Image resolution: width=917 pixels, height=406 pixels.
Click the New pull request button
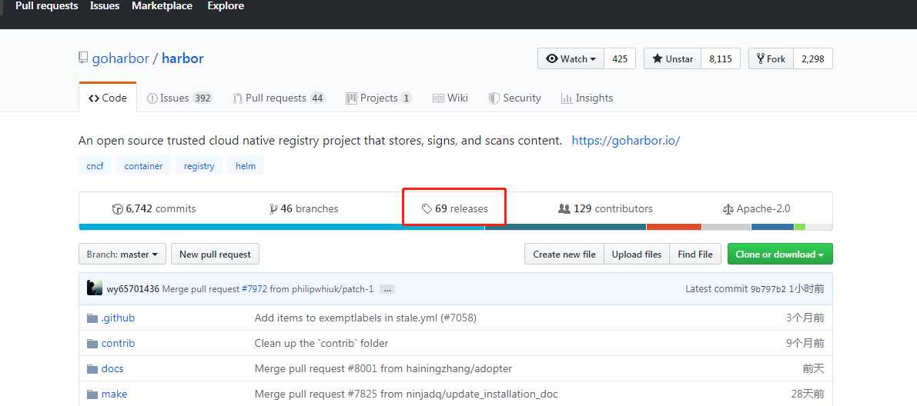pos(216,254)
